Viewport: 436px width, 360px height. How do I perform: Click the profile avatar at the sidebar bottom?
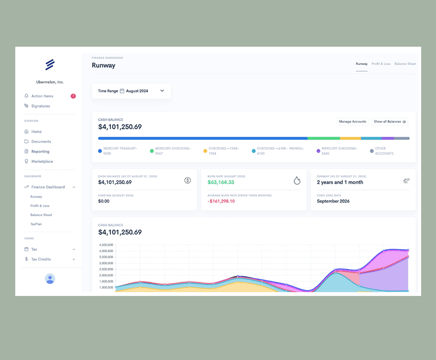tap(50, 279)
